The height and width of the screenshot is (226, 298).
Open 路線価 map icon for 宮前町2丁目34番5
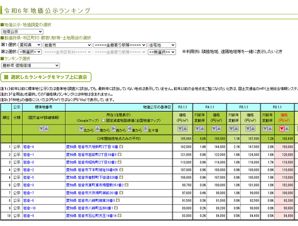pyautogui.click(x=120, y=154)
